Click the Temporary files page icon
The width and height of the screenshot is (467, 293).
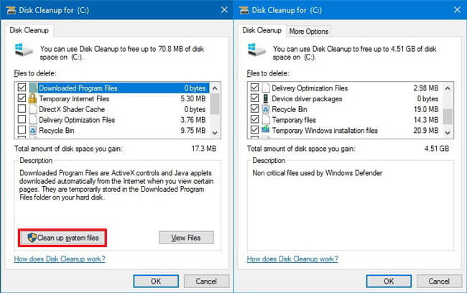266,120
